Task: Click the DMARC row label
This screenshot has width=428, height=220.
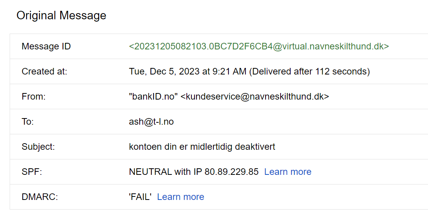Action: [39, 197]
